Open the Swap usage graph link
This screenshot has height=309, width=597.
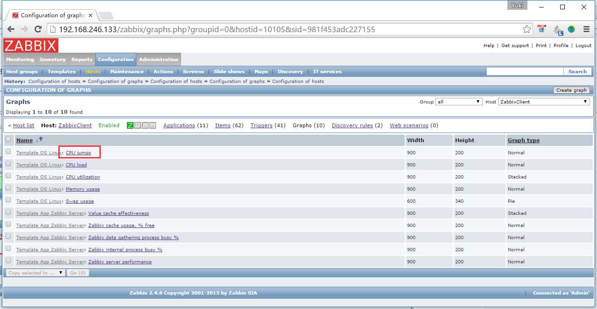click(80, 201)
